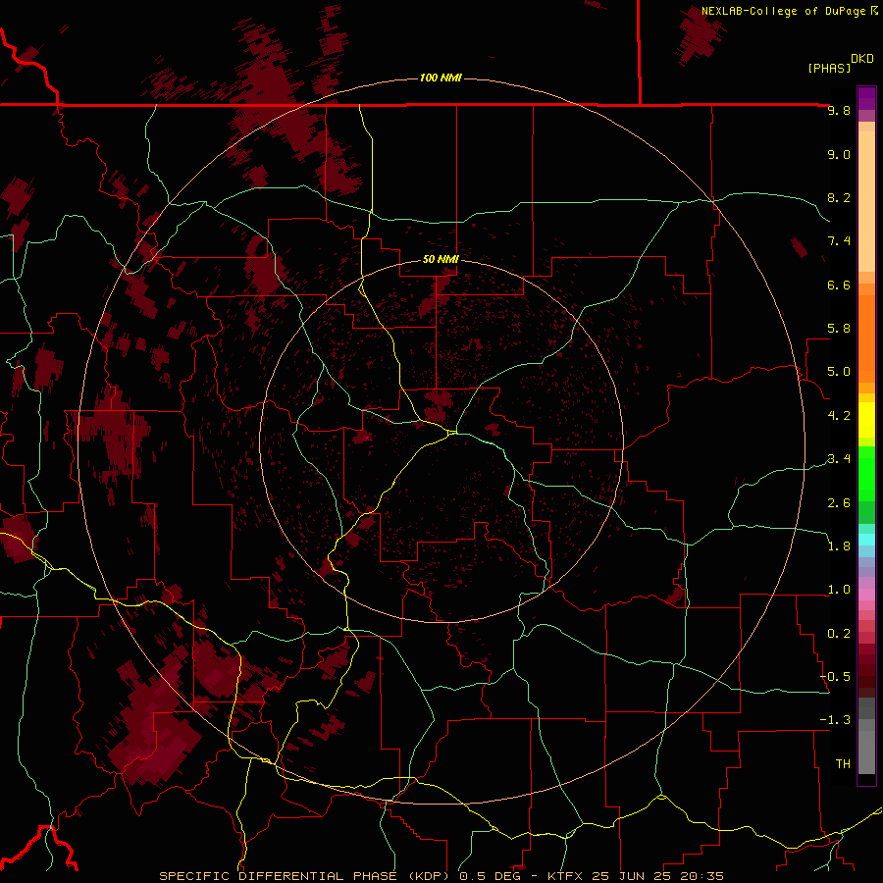This screenshot has width=883, height=883.
Task: Click the 1.0 scale value
Action: coord(839,590)
